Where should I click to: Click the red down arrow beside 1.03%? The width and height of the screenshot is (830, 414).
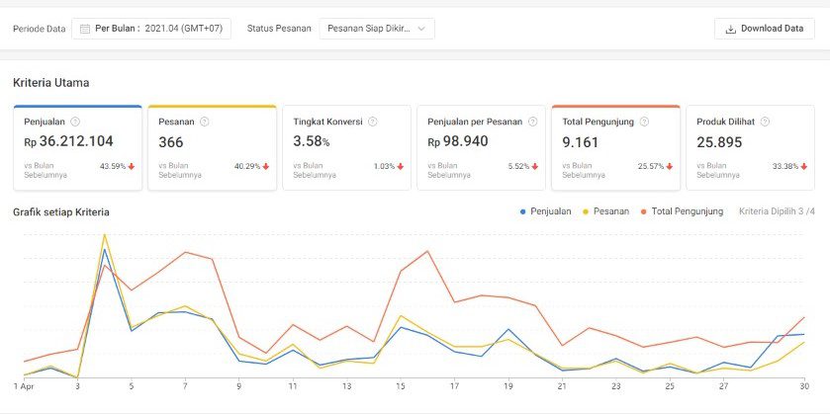[401, 167]
